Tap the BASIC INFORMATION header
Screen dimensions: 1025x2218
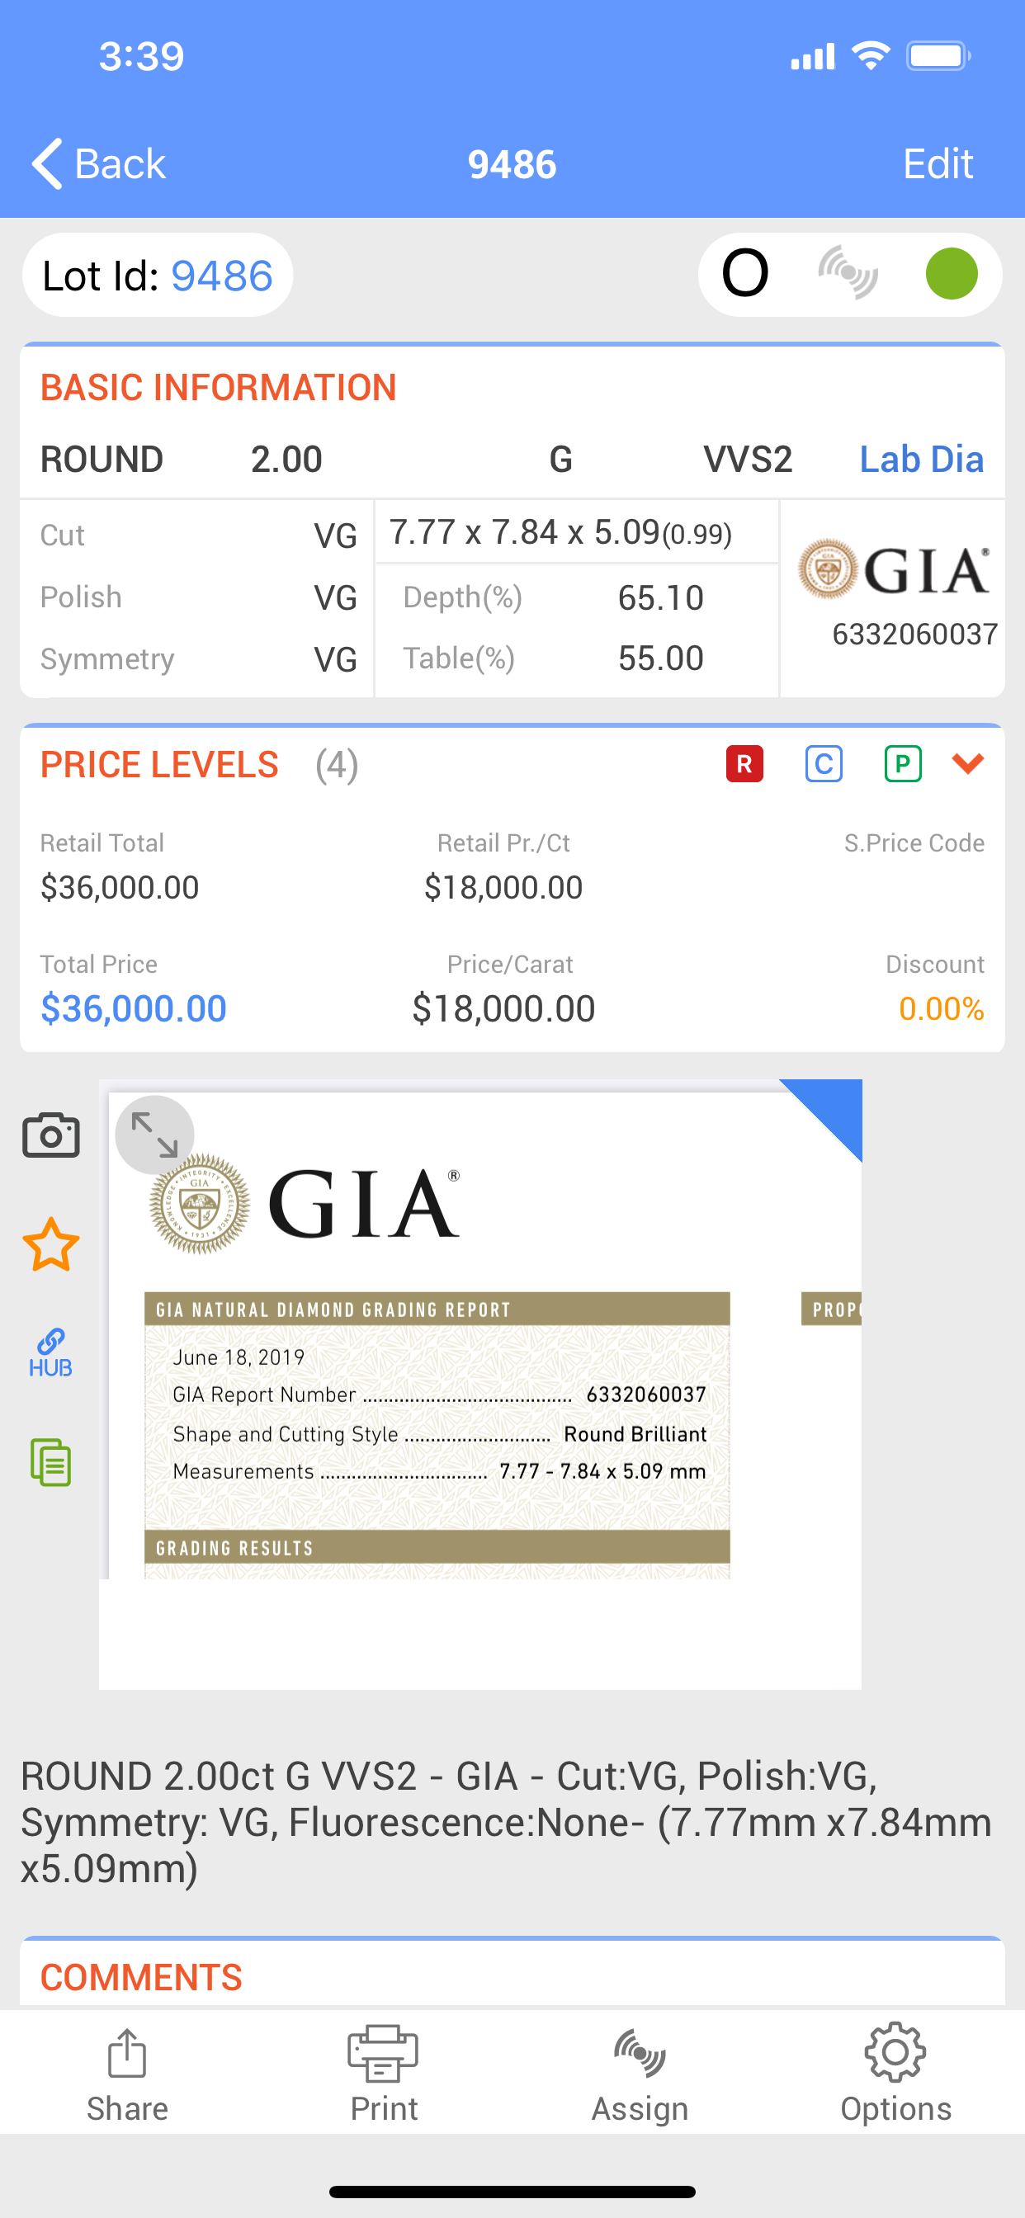point(218,388)
